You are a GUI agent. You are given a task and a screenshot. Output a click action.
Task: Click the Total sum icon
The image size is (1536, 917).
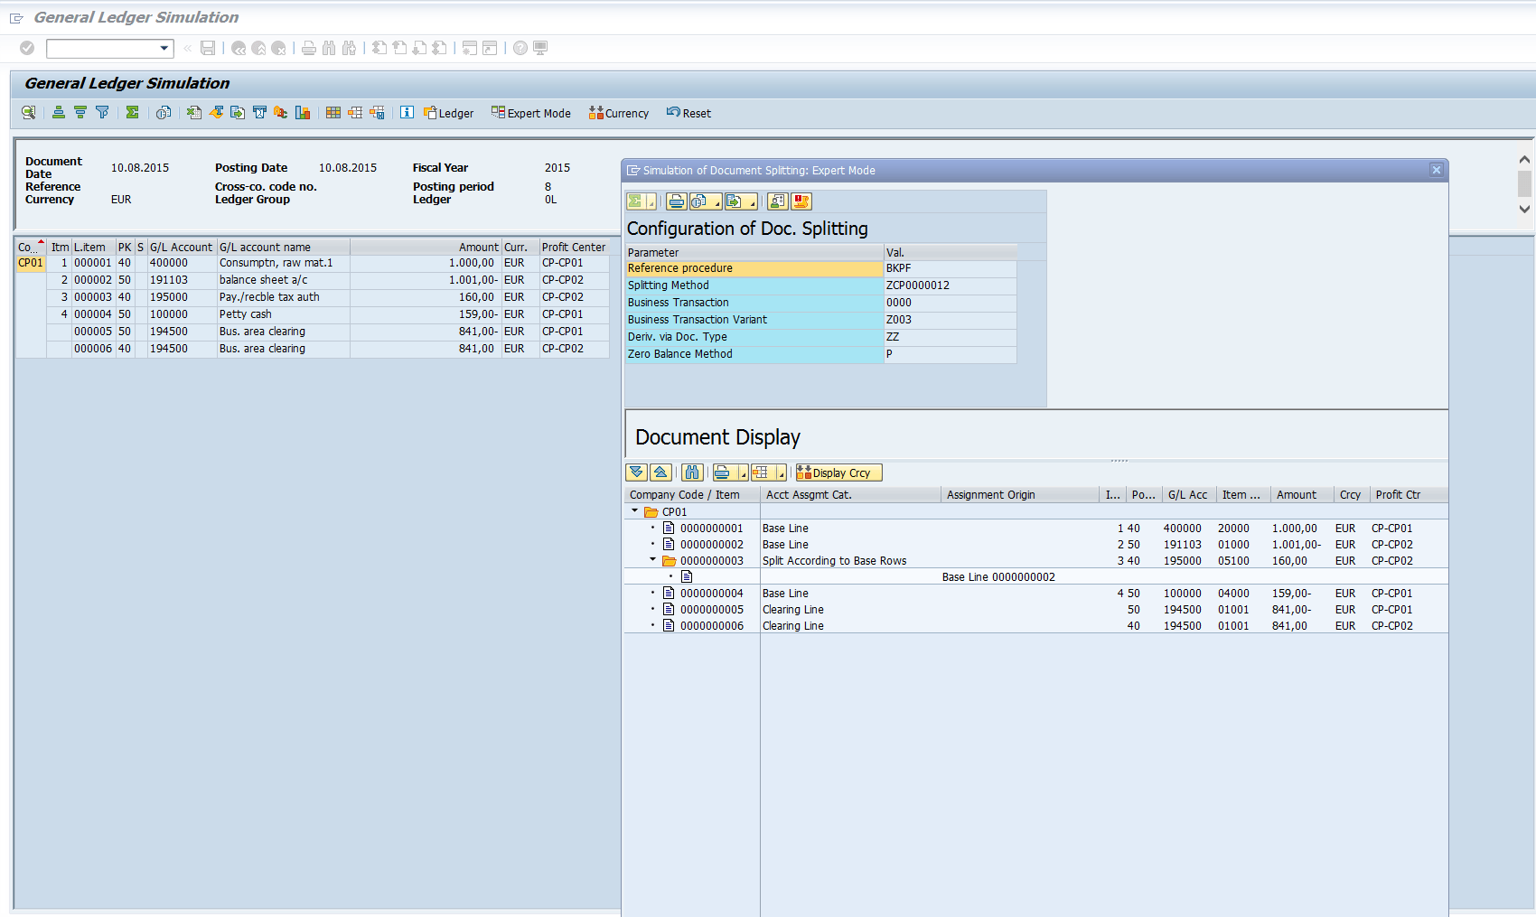[131, 112]
